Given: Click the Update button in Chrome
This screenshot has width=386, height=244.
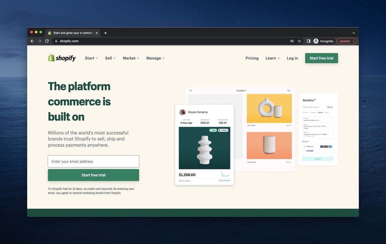Looking at the screenshot, I should pos(347,41).
